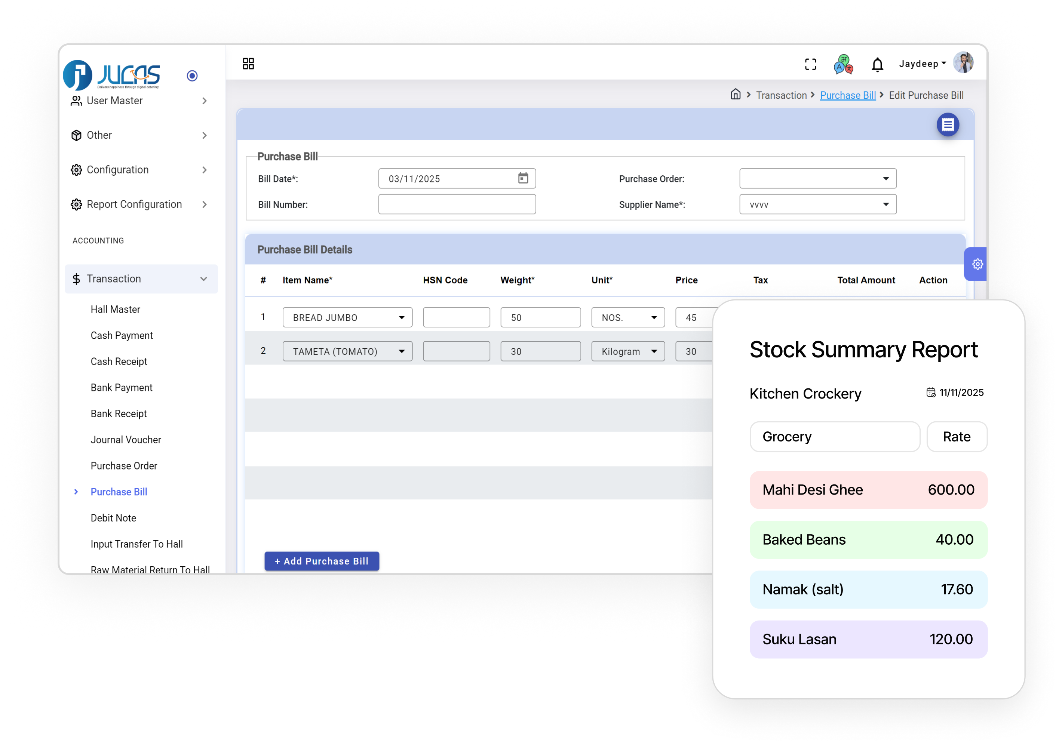
Task: Select the Grocery filter in Stock Summary Report
Action: [x=835, y=436]
